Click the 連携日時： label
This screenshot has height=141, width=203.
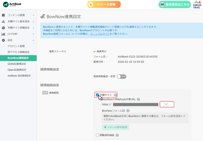[x=99, y=62]
